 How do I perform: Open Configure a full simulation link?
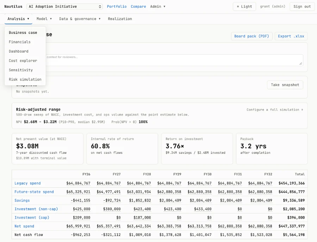click(274, 110)
